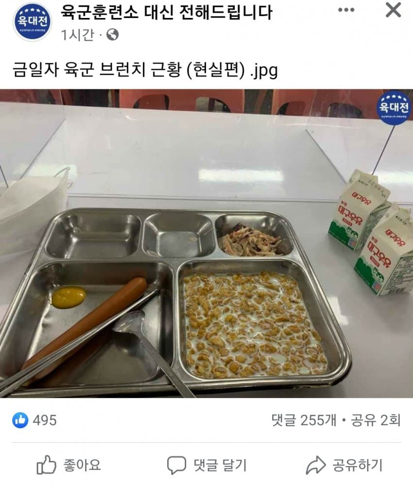
Task: Click the share arrow icon
Action: [x=316, y=465]
